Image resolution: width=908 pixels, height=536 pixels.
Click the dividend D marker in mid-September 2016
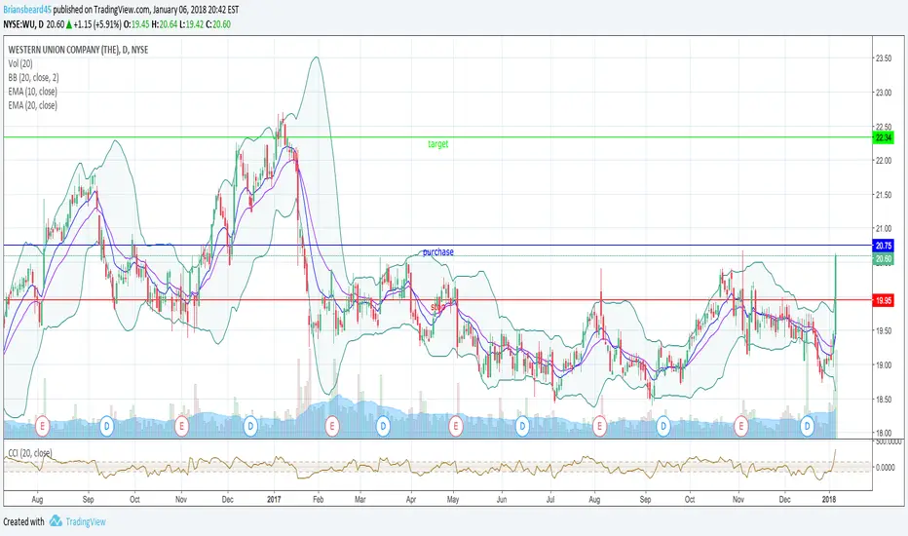[x=106, y=427]
